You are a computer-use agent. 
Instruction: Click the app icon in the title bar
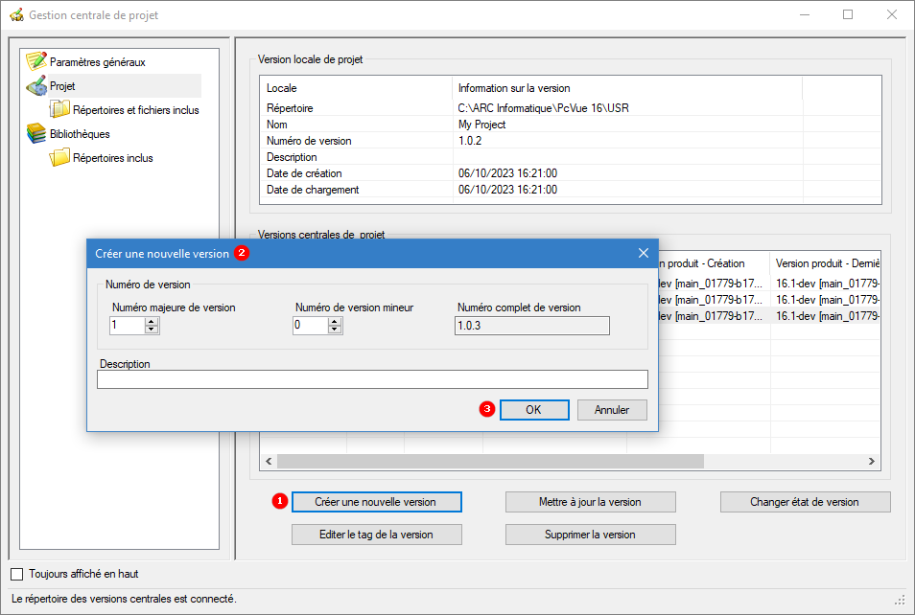click(16, 15)
